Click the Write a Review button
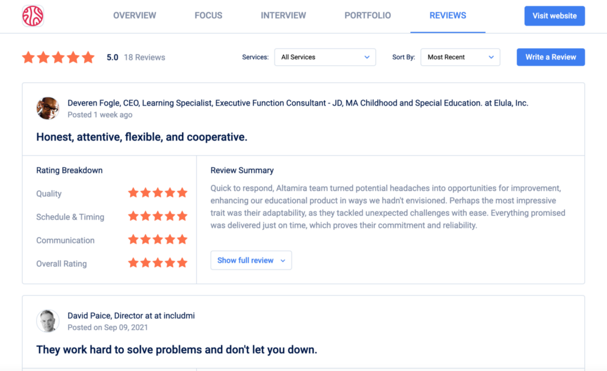Screen dimensions: 607x371 pyautogui.click(x=550, y=57)
